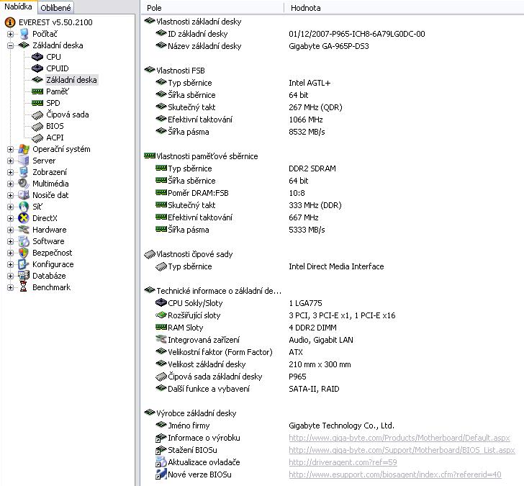Expand the Počítač tree node

(10, 34)
